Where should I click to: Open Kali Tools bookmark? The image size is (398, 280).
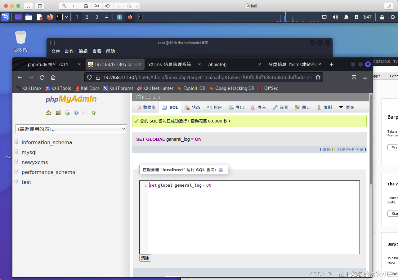[58, 88]
